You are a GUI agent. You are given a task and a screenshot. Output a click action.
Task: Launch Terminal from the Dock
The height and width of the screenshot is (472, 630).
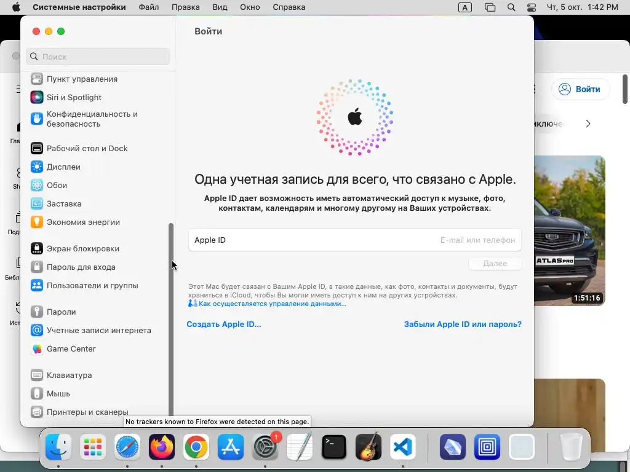(x=334, y=447)
